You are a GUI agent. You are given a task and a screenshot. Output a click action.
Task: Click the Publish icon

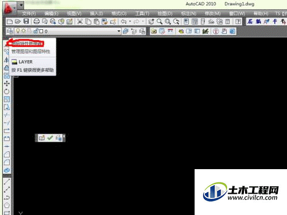[x=53, y=21]
